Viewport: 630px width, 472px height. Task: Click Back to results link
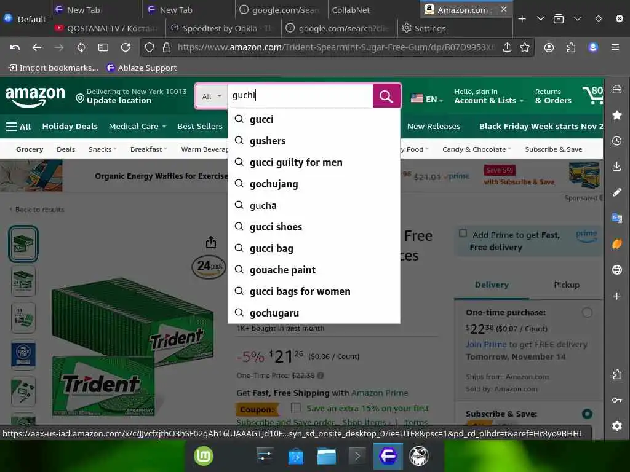(37, 210)
